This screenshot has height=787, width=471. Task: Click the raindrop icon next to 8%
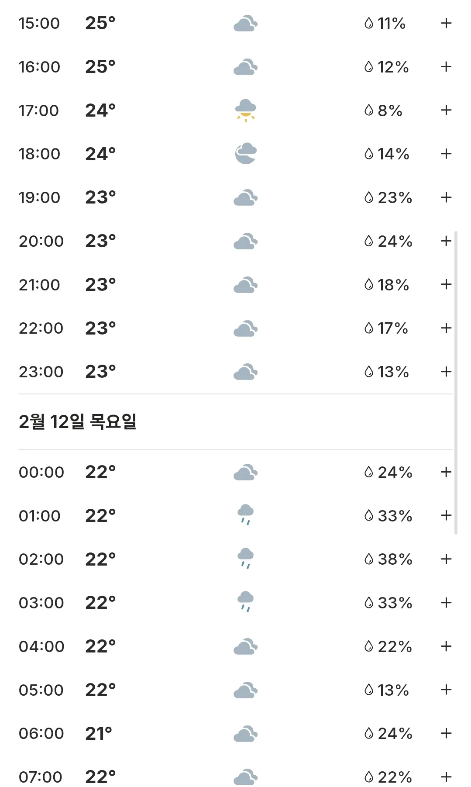point(369,110)
